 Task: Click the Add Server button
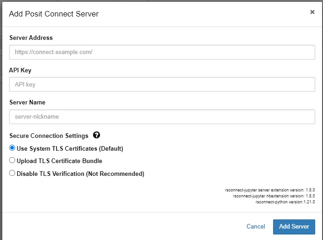[x=294, y=226]
